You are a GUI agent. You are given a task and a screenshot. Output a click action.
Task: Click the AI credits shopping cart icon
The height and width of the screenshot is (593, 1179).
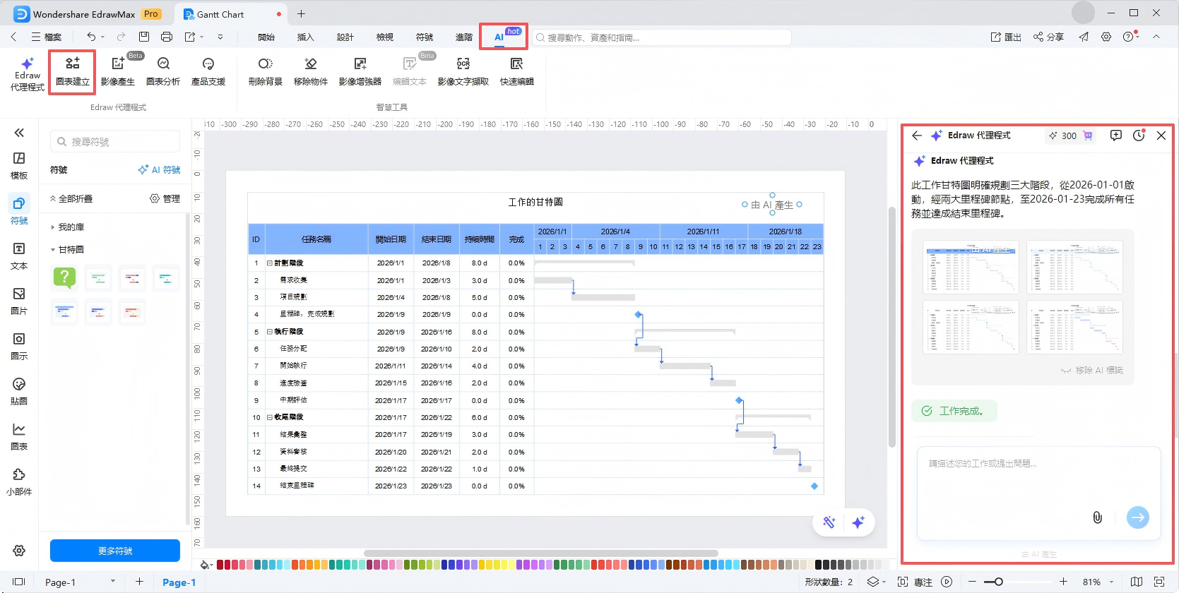pyautogui.click(x=1088, y=136)
